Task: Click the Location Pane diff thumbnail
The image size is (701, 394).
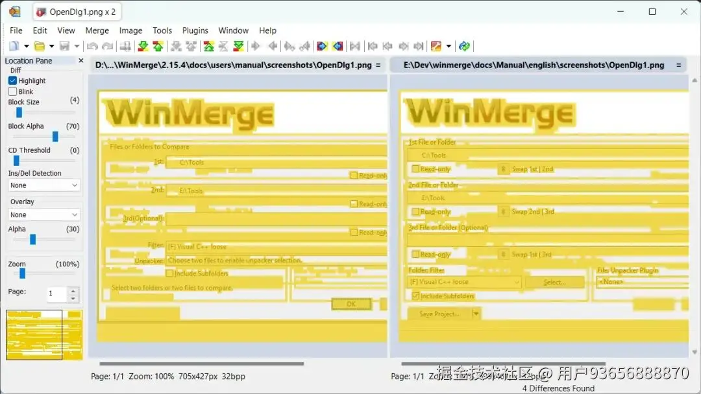Action: 44,335
